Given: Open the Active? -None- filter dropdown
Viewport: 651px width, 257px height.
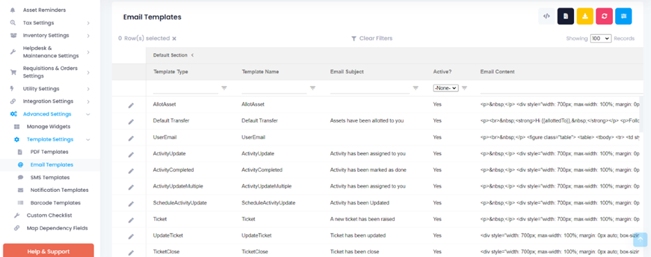Looking at the screenshot, I should coord(445,88).
